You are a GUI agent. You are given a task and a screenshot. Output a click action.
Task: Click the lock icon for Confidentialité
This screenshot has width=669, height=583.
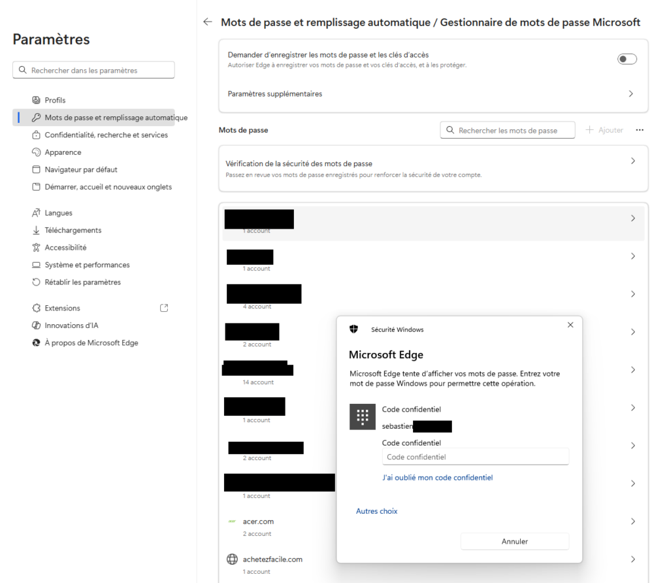pyautogui.click(x=37, y=135)
